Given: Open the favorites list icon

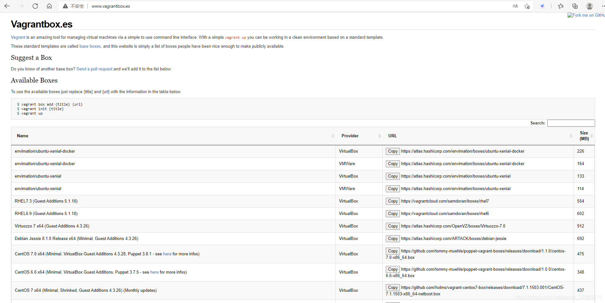Looking at the screenshot, I should click(x=561, y=6).
